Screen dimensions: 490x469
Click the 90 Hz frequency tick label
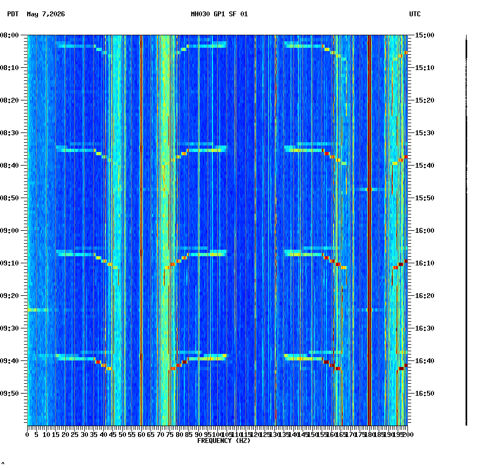click(x=198, y=435)
